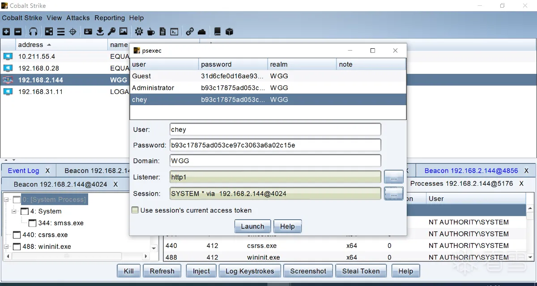Click the Scripted Web Delivery terminal icon
The width and height of the screenshot is (537, 286).
[x=175, y=32]
